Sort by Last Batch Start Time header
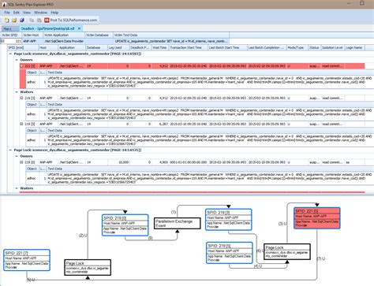Viewport: 374px width, 286px height. point(227,47)
